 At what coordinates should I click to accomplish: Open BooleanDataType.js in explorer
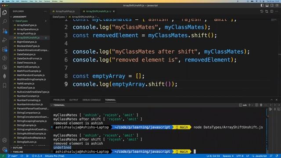28,46
